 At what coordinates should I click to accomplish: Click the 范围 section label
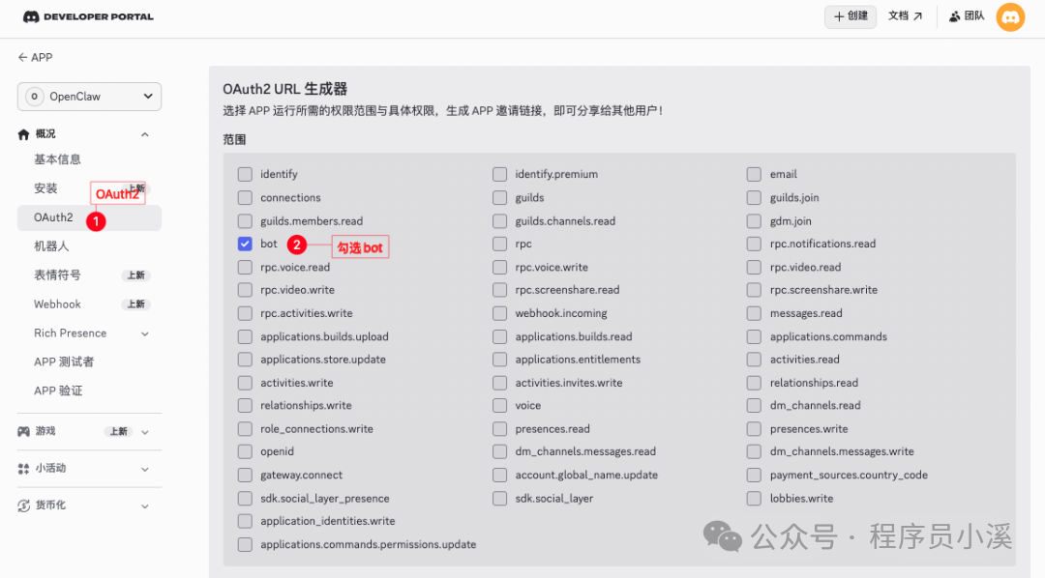pos(234,139)
